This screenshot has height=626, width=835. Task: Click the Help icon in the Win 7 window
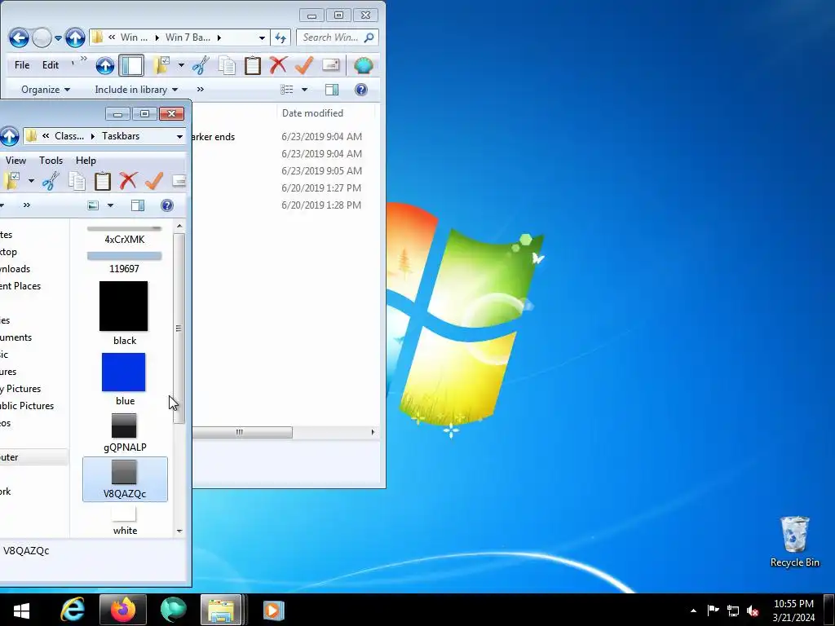click(x=361, y=90)
